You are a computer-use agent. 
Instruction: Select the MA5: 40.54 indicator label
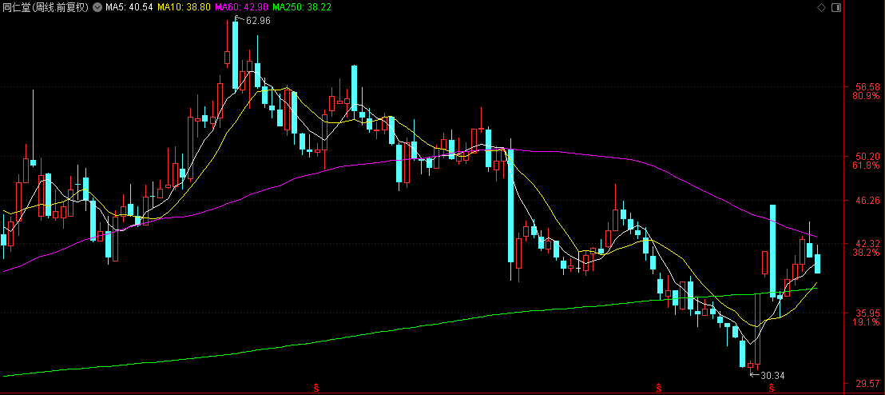point(129,7)
